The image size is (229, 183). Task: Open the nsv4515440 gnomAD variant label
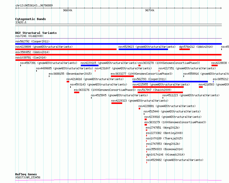pos(172,111)
